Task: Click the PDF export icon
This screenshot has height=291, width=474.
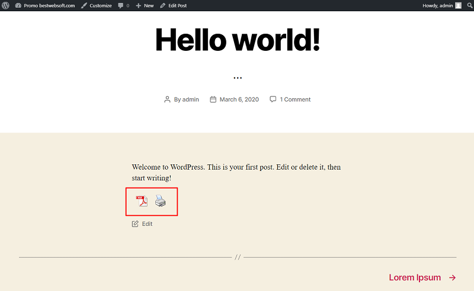Action: (x=142, y=201)
